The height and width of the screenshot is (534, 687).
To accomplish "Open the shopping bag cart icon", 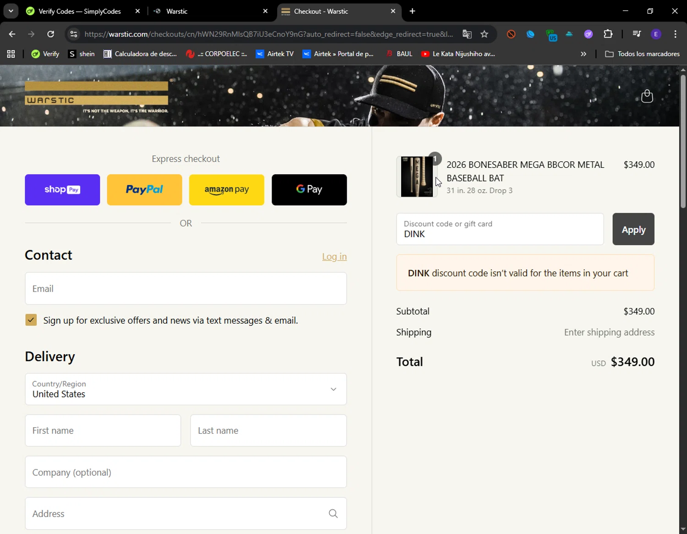I will pyautogui.click(x=647, y=96).
